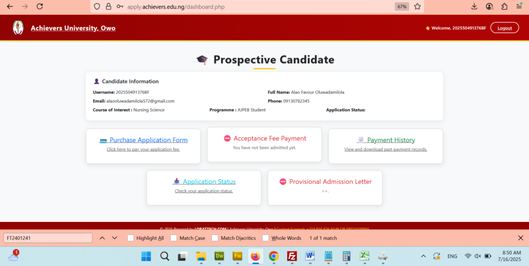The image size is (529, 266).
Task: Open the Windows Start menu
Action: (146, 256)
